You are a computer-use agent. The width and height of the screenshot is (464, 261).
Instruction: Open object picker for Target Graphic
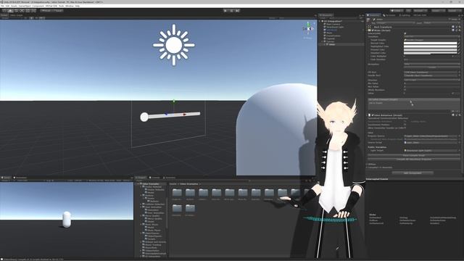click(459, 40)
